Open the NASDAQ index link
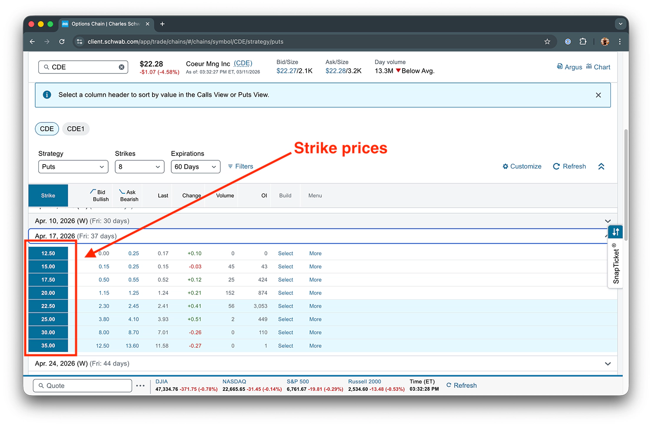 [x=234, y=382]
